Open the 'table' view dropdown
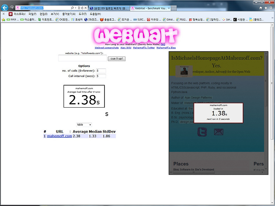 [84, 125]
